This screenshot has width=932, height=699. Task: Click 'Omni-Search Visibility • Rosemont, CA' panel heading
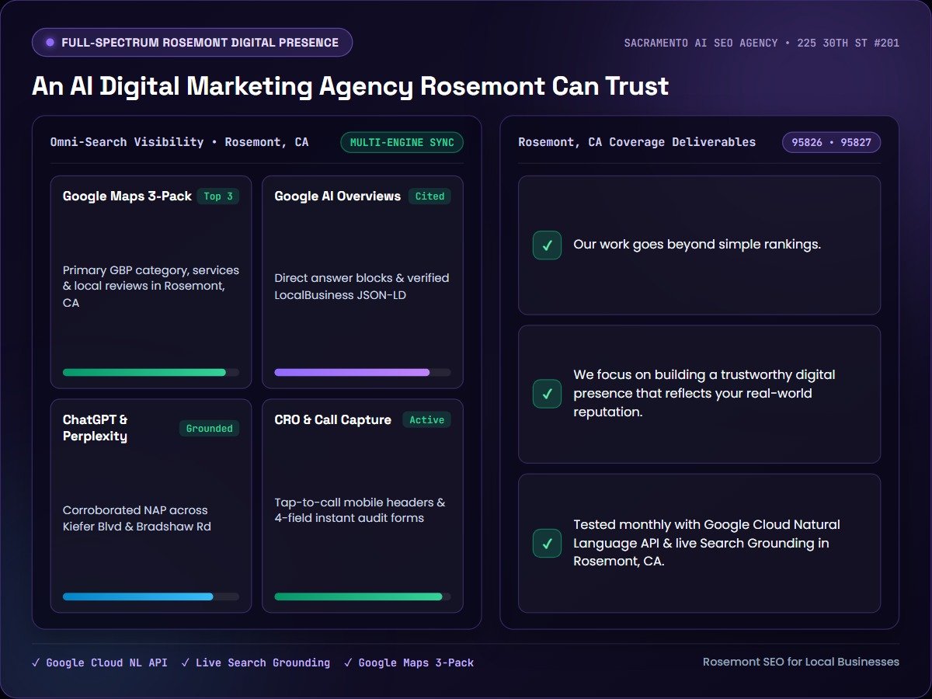(x=179, y=142)
